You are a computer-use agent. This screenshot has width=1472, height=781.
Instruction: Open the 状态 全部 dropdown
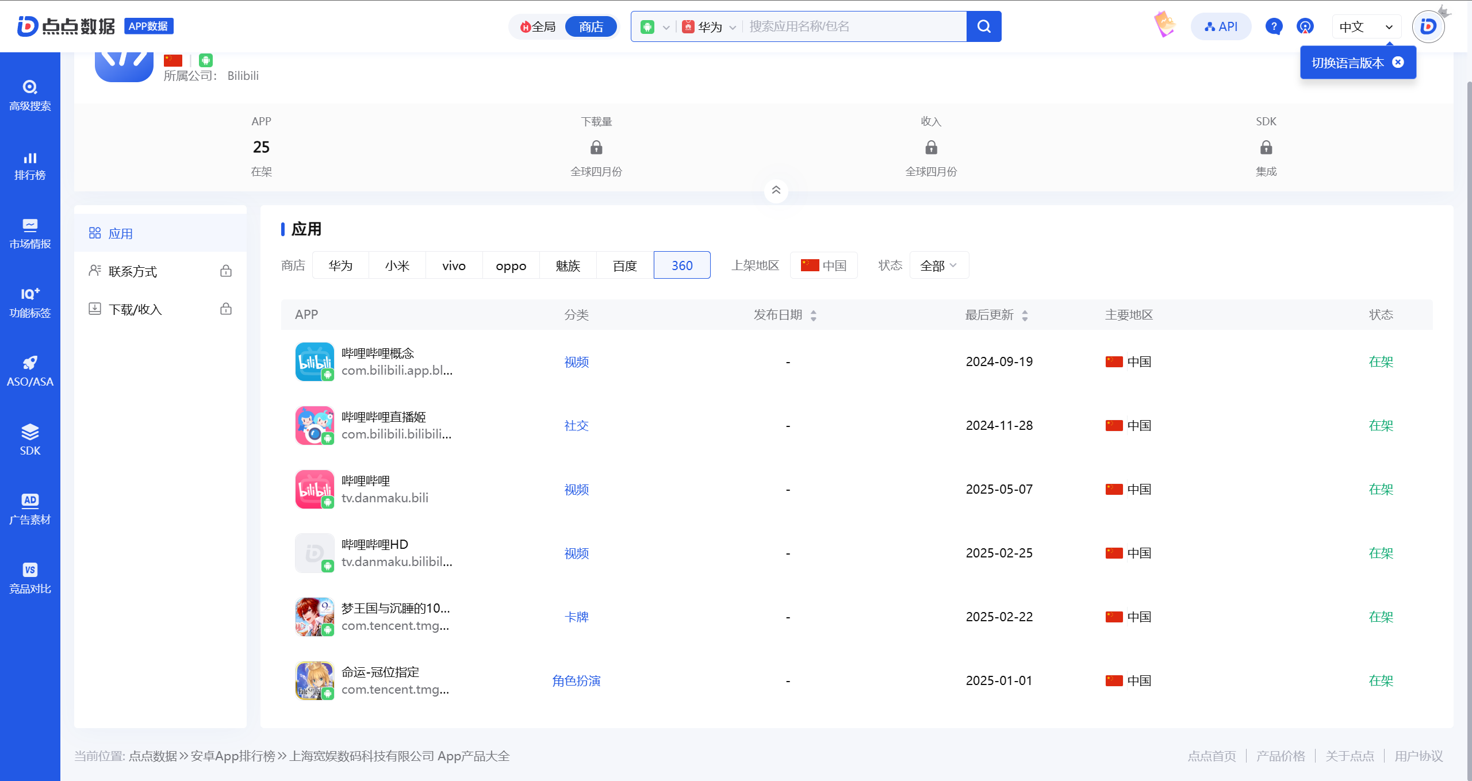coord(938,266)
